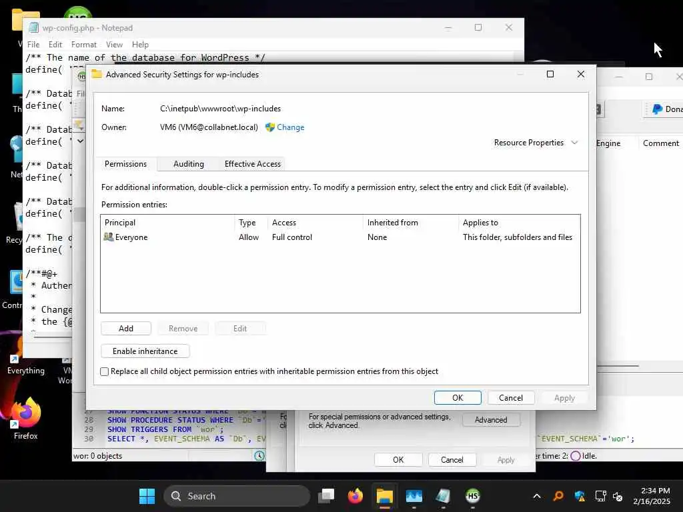Expand Resource Properties chevron

click(x=574, y=143)
